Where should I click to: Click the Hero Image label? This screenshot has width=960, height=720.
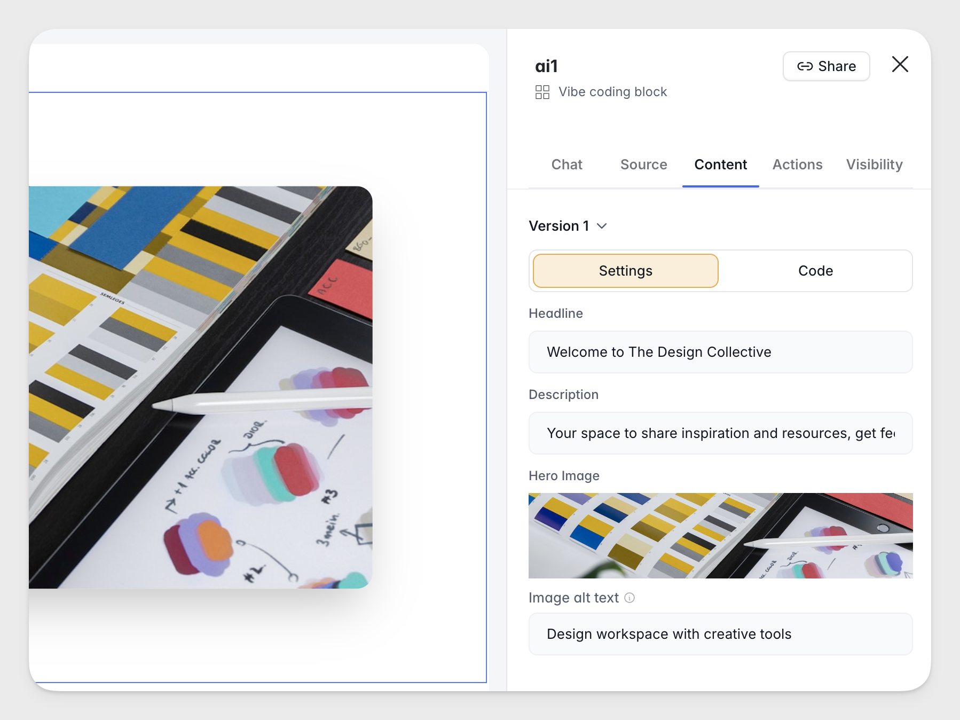tap(564, 476)
